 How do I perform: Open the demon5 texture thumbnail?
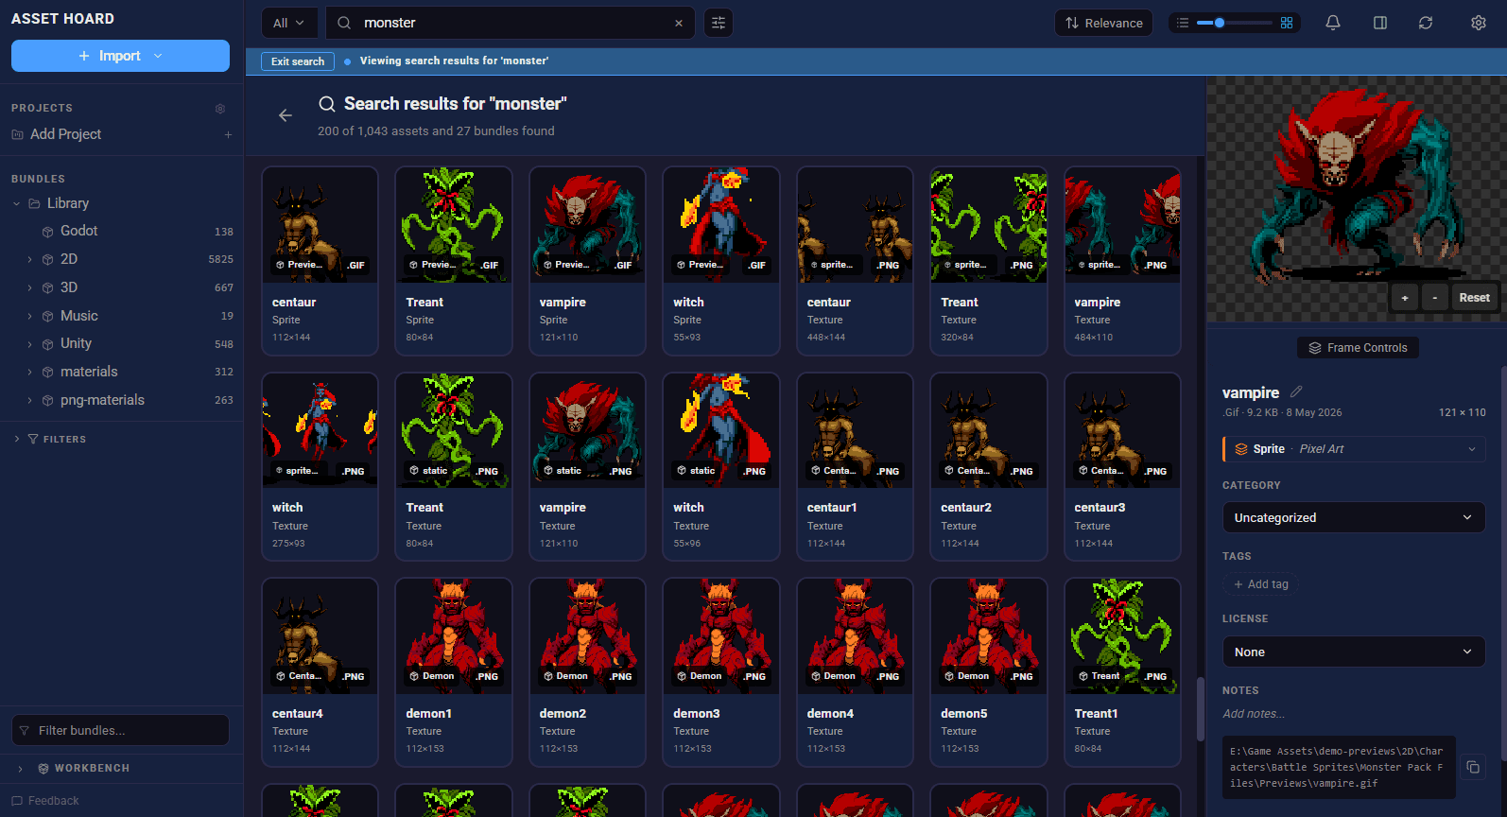click(989, 636)
